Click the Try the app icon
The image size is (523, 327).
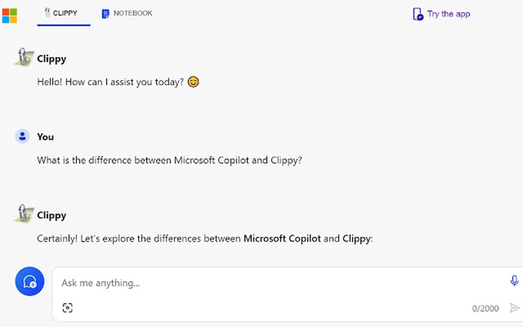pyautogui.click(x=417, y=13)
